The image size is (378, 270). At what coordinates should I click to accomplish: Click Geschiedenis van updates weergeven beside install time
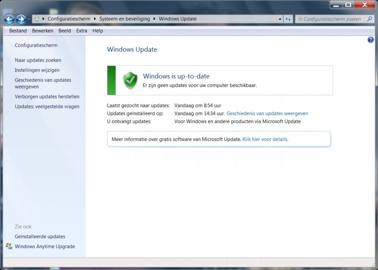pyautogui.click(x=267, y=113)
